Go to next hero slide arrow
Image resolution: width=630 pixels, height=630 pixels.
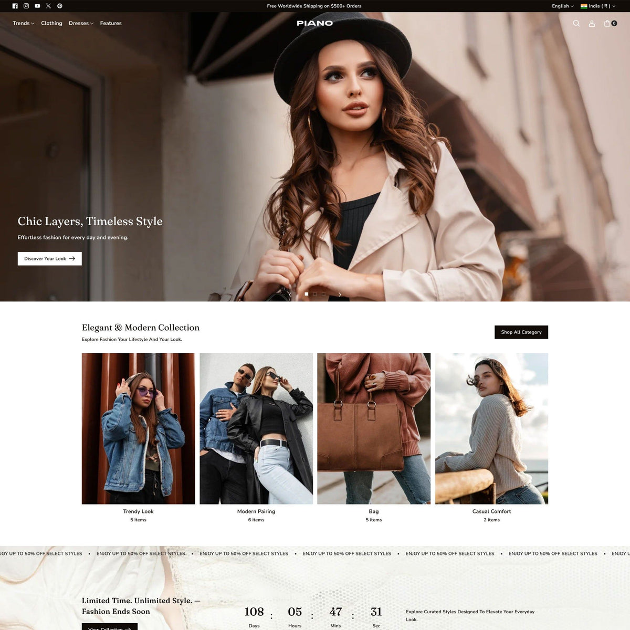(340, 295)
